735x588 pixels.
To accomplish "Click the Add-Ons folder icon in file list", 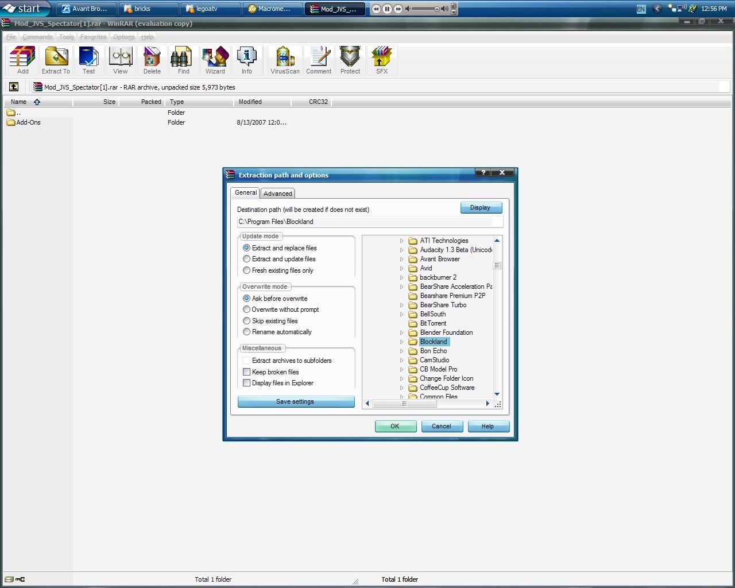I will [x=11, y=122].
